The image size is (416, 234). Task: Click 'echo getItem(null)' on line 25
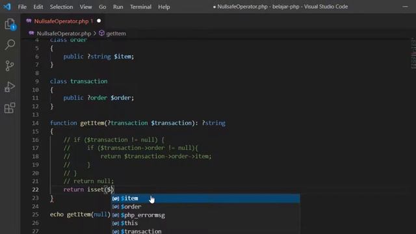(x=80, y=214)
